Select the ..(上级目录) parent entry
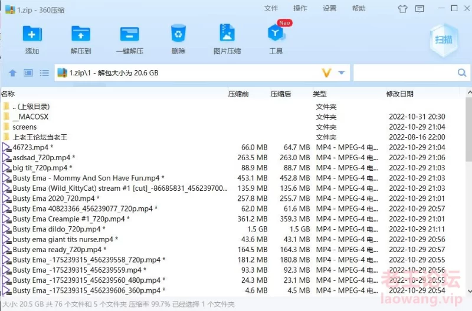Viewport: 472px width, 311px height. [x=31, y=107]
